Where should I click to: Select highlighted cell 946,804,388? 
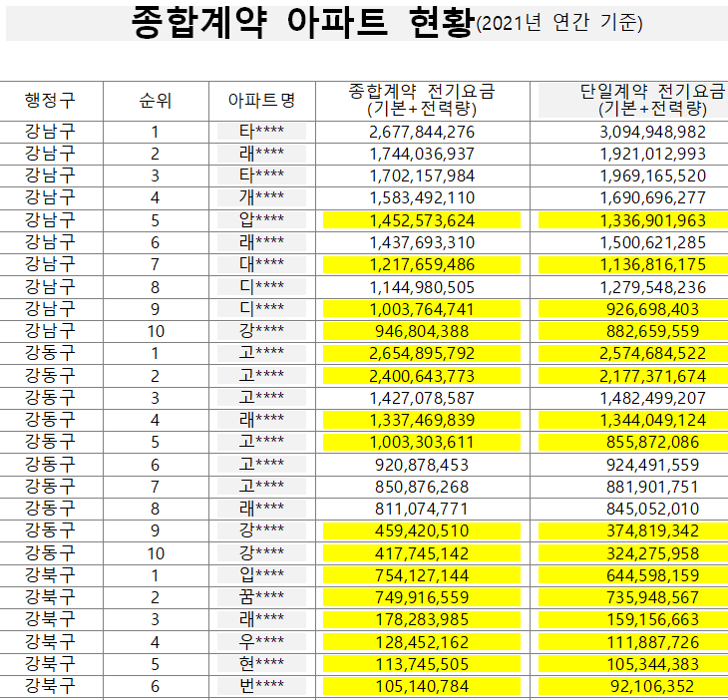[422, 331]
